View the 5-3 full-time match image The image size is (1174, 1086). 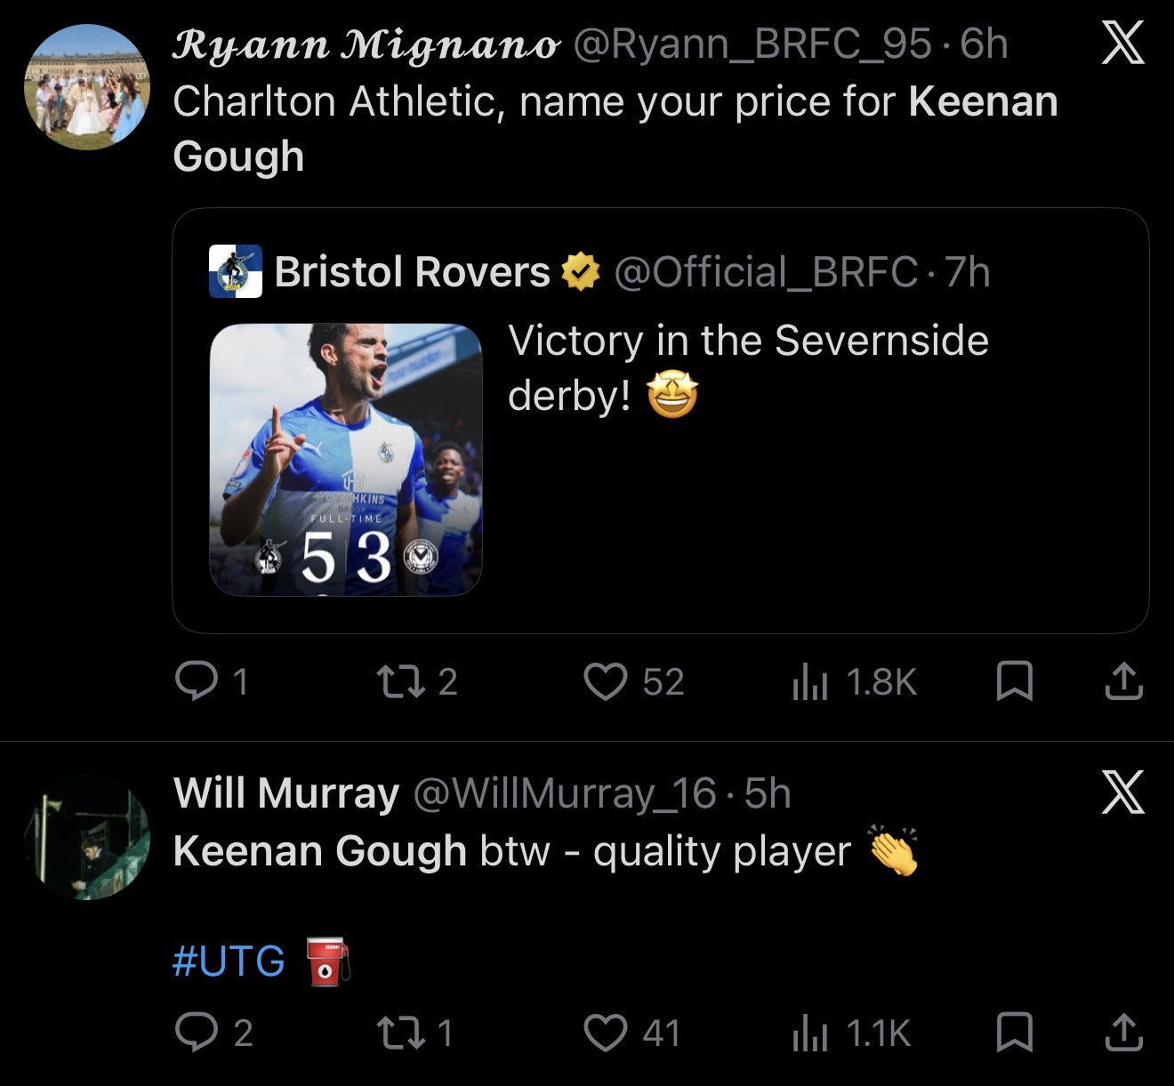[346, 460]
